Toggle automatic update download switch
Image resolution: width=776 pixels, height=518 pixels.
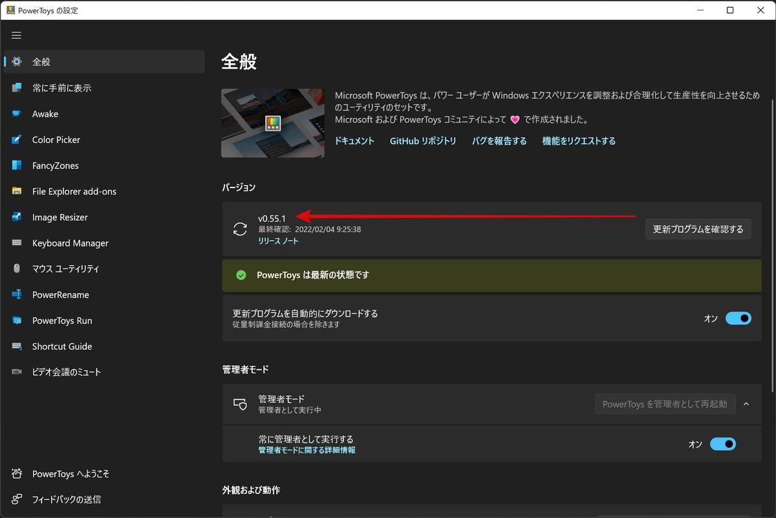738,318
